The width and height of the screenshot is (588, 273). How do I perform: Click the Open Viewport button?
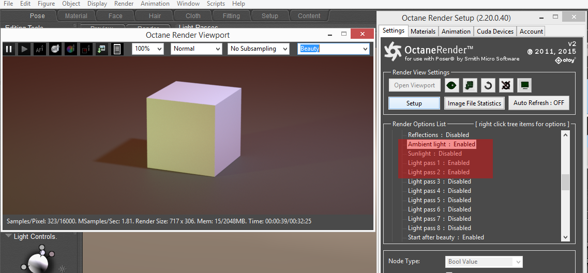pos(414,85)
